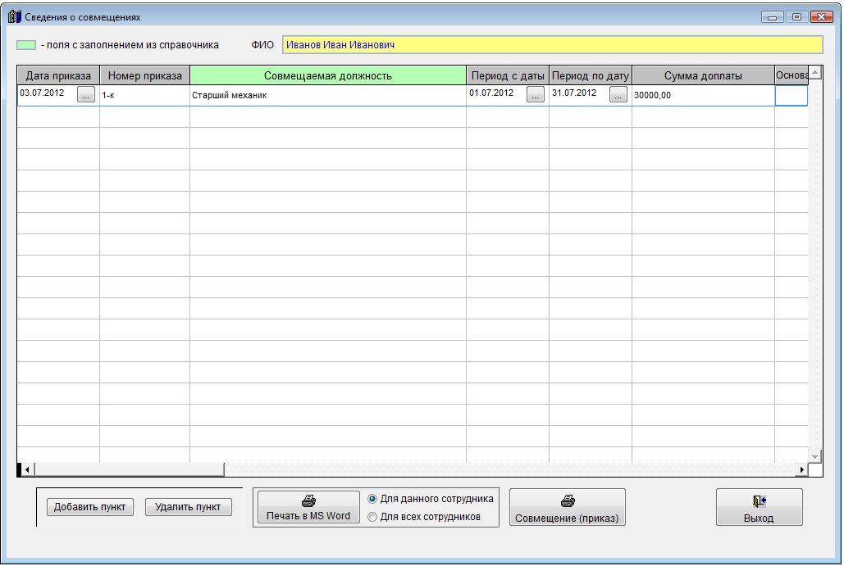
Task: Open date picker for period end 31.07.2012
Action: (618, 94)
